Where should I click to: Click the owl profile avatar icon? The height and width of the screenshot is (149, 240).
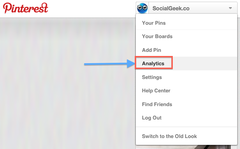[x=142, y=8]
